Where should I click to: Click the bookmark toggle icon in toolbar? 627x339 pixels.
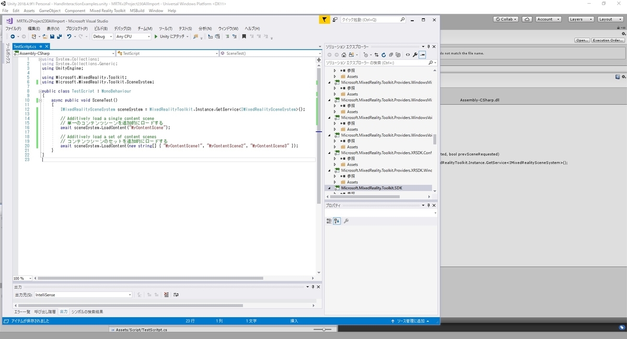tap(244, 37)
